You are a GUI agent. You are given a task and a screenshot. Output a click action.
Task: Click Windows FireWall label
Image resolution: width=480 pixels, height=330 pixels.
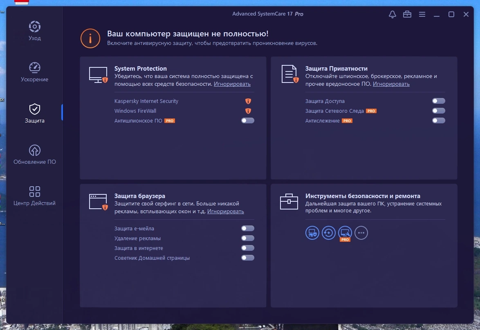(135, 111)
